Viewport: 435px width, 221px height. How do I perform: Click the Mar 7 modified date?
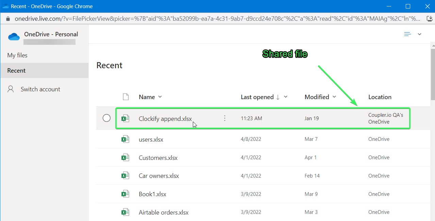311,139
